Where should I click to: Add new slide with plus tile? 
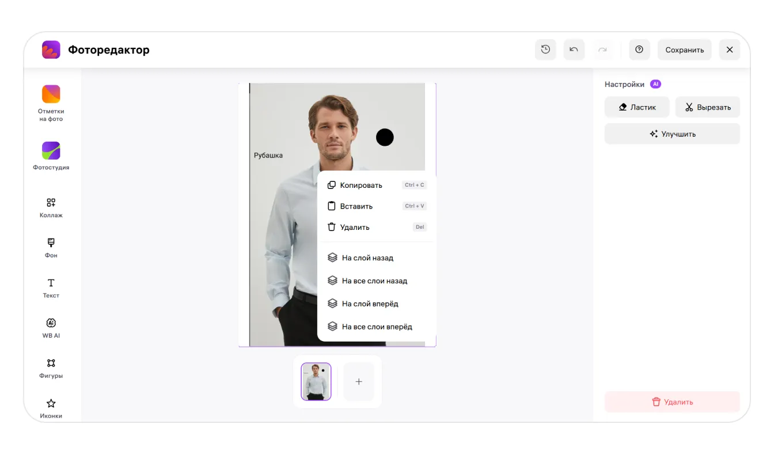(359, 381)
